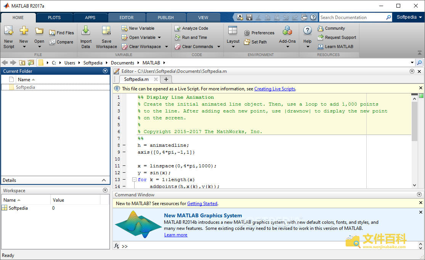The image size is (425, 260).
Task: Open address bar history dropdown
Action: point(412,63)
